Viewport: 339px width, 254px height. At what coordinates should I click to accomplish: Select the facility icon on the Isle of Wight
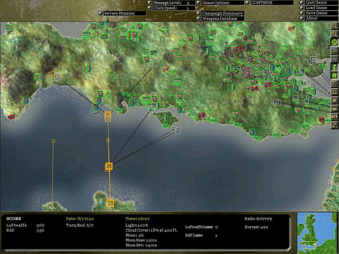click(x=166, y=119)
